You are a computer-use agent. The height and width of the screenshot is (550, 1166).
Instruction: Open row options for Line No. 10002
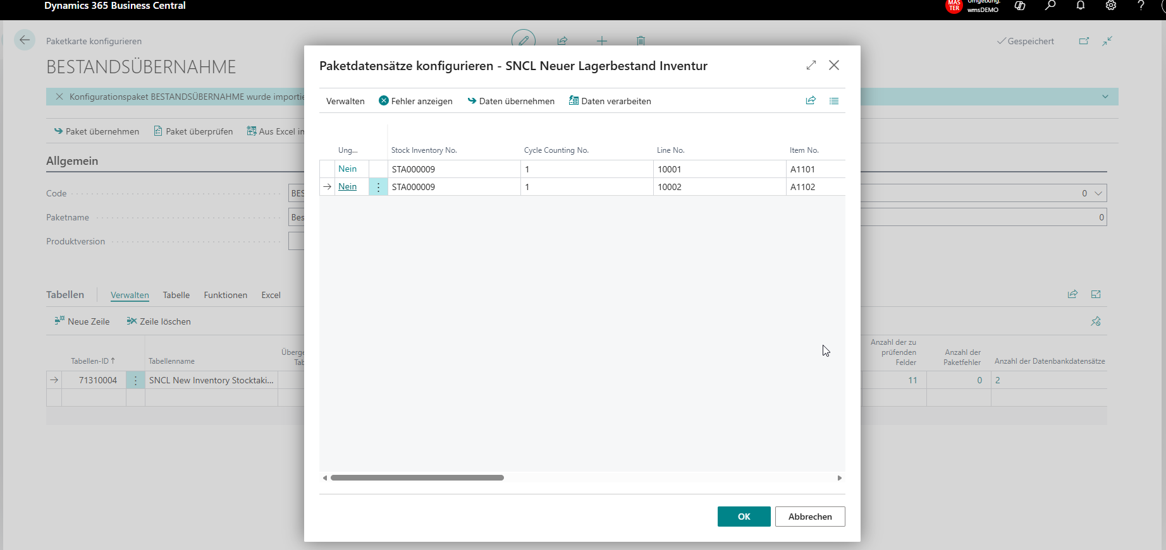(378, 187)
